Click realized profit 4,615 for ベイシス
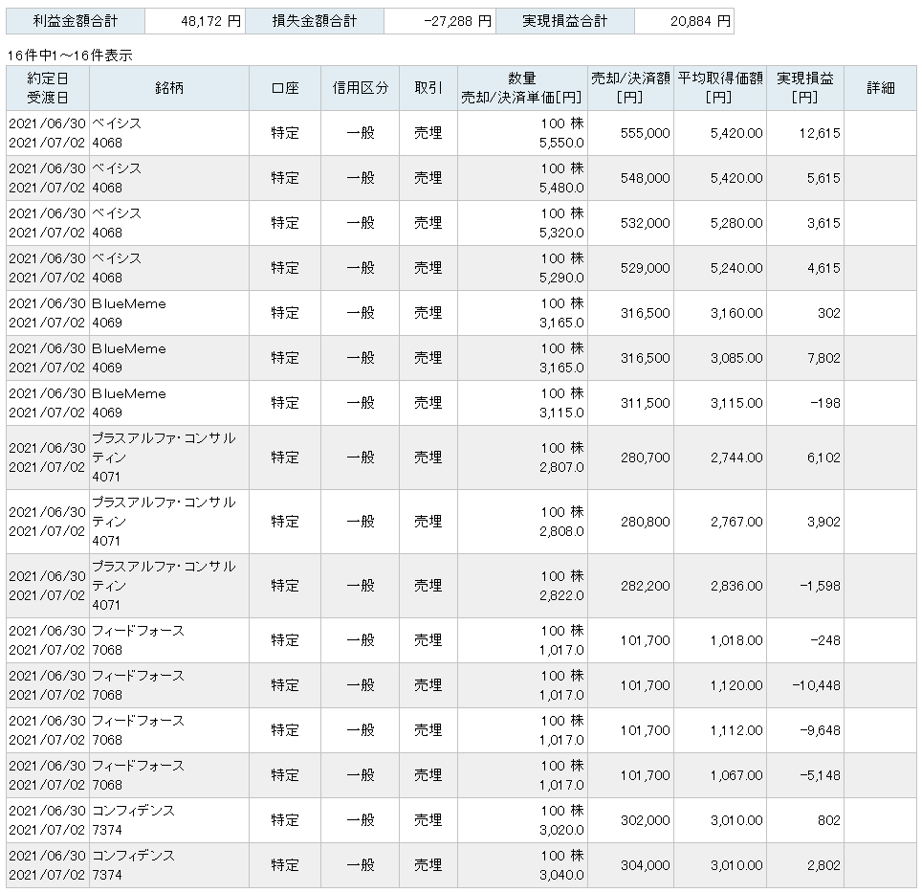922x893 pixels. [x=823, y=268]
